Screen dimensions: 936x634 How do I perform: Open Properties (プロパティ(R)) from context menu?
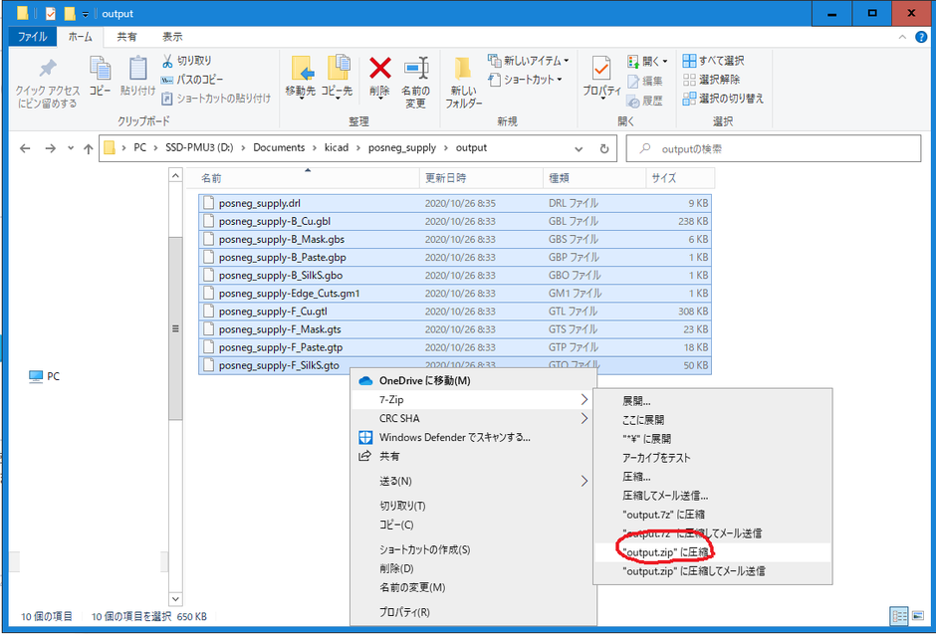pyautogui.click(x=473, y=612)
